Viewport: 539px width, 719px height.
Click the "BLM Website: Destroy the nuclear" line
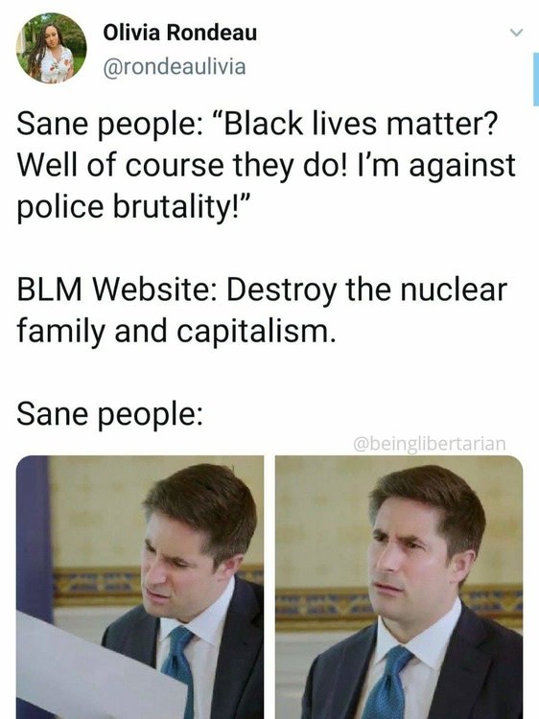(262, 290)
